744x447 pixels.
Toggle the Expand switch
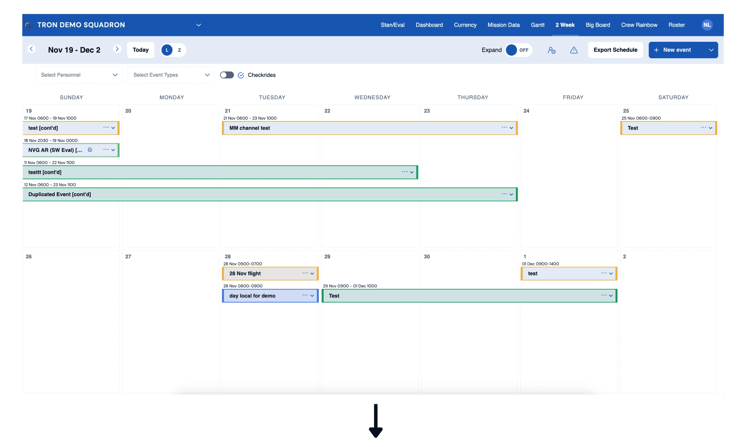tap(518, 50)
